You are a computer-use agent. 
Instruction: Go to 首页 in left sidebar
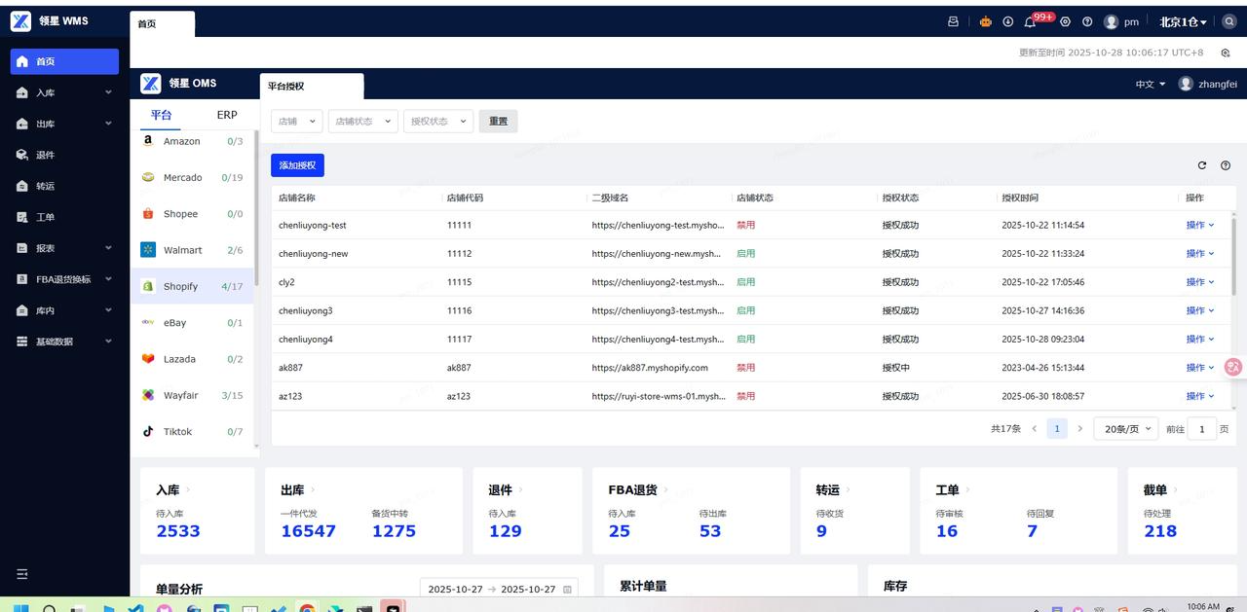64,61
